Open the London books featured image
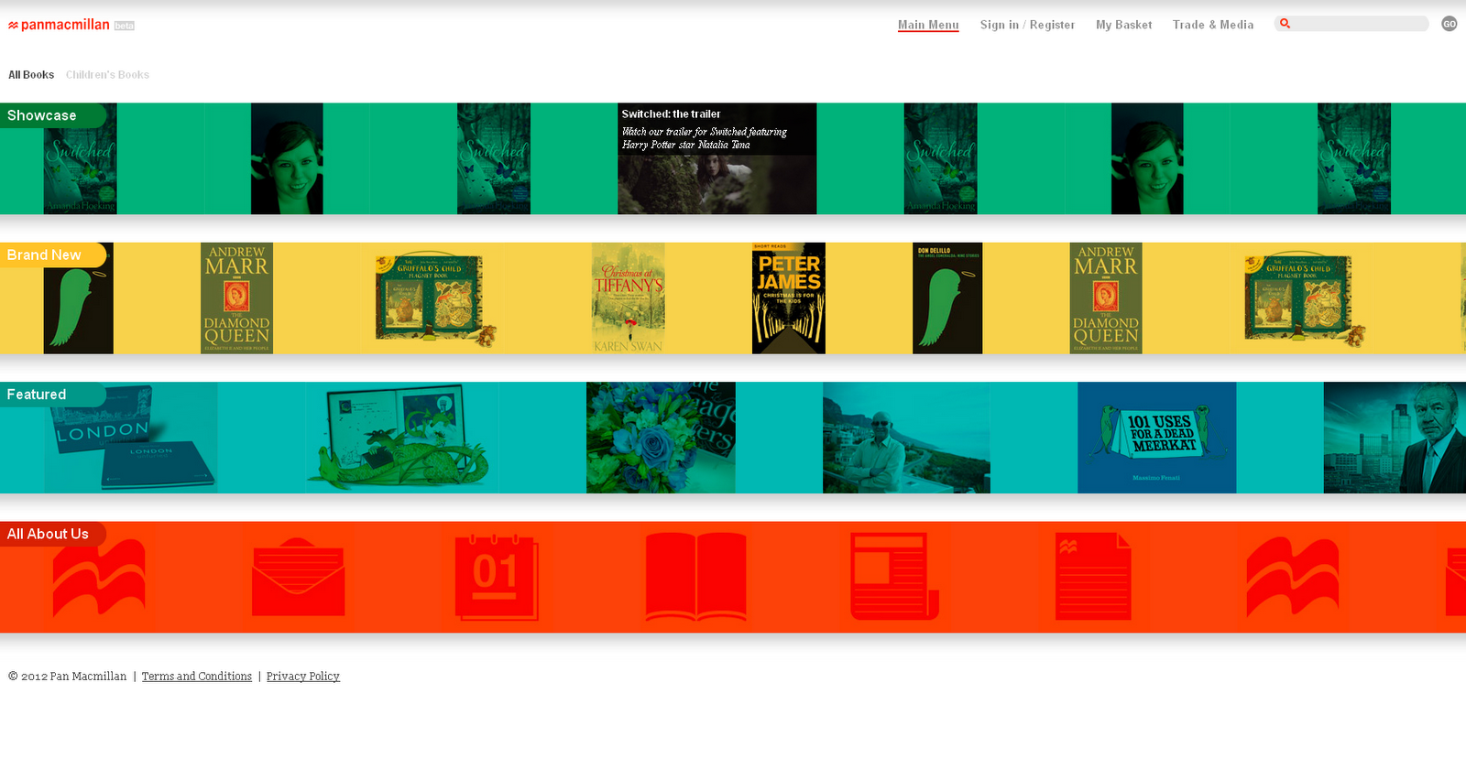The height and width of the screenshot is (769, 1466). pos(131,438)
